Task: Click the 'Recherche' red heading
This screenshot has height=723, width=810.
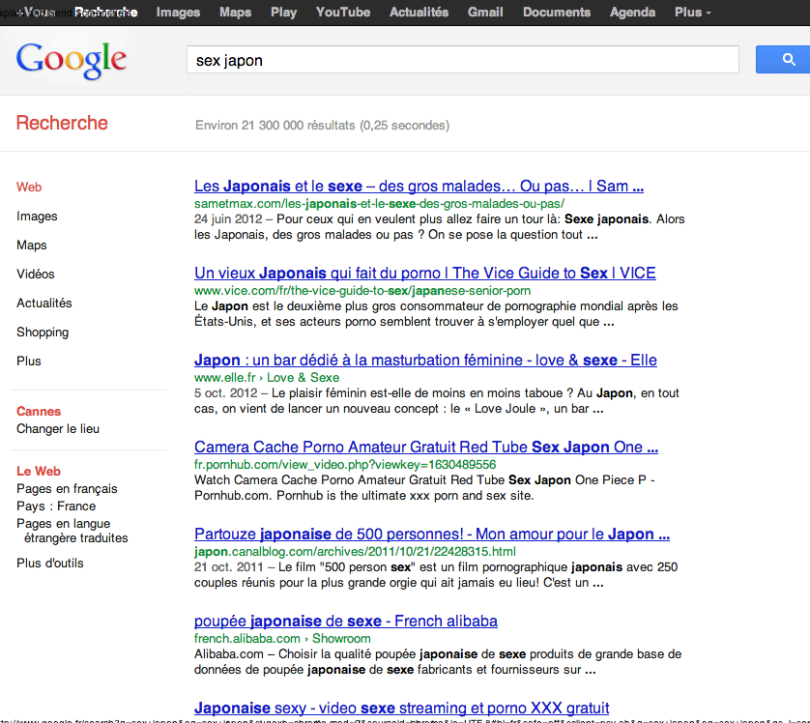Action: (x=62, y=123)
